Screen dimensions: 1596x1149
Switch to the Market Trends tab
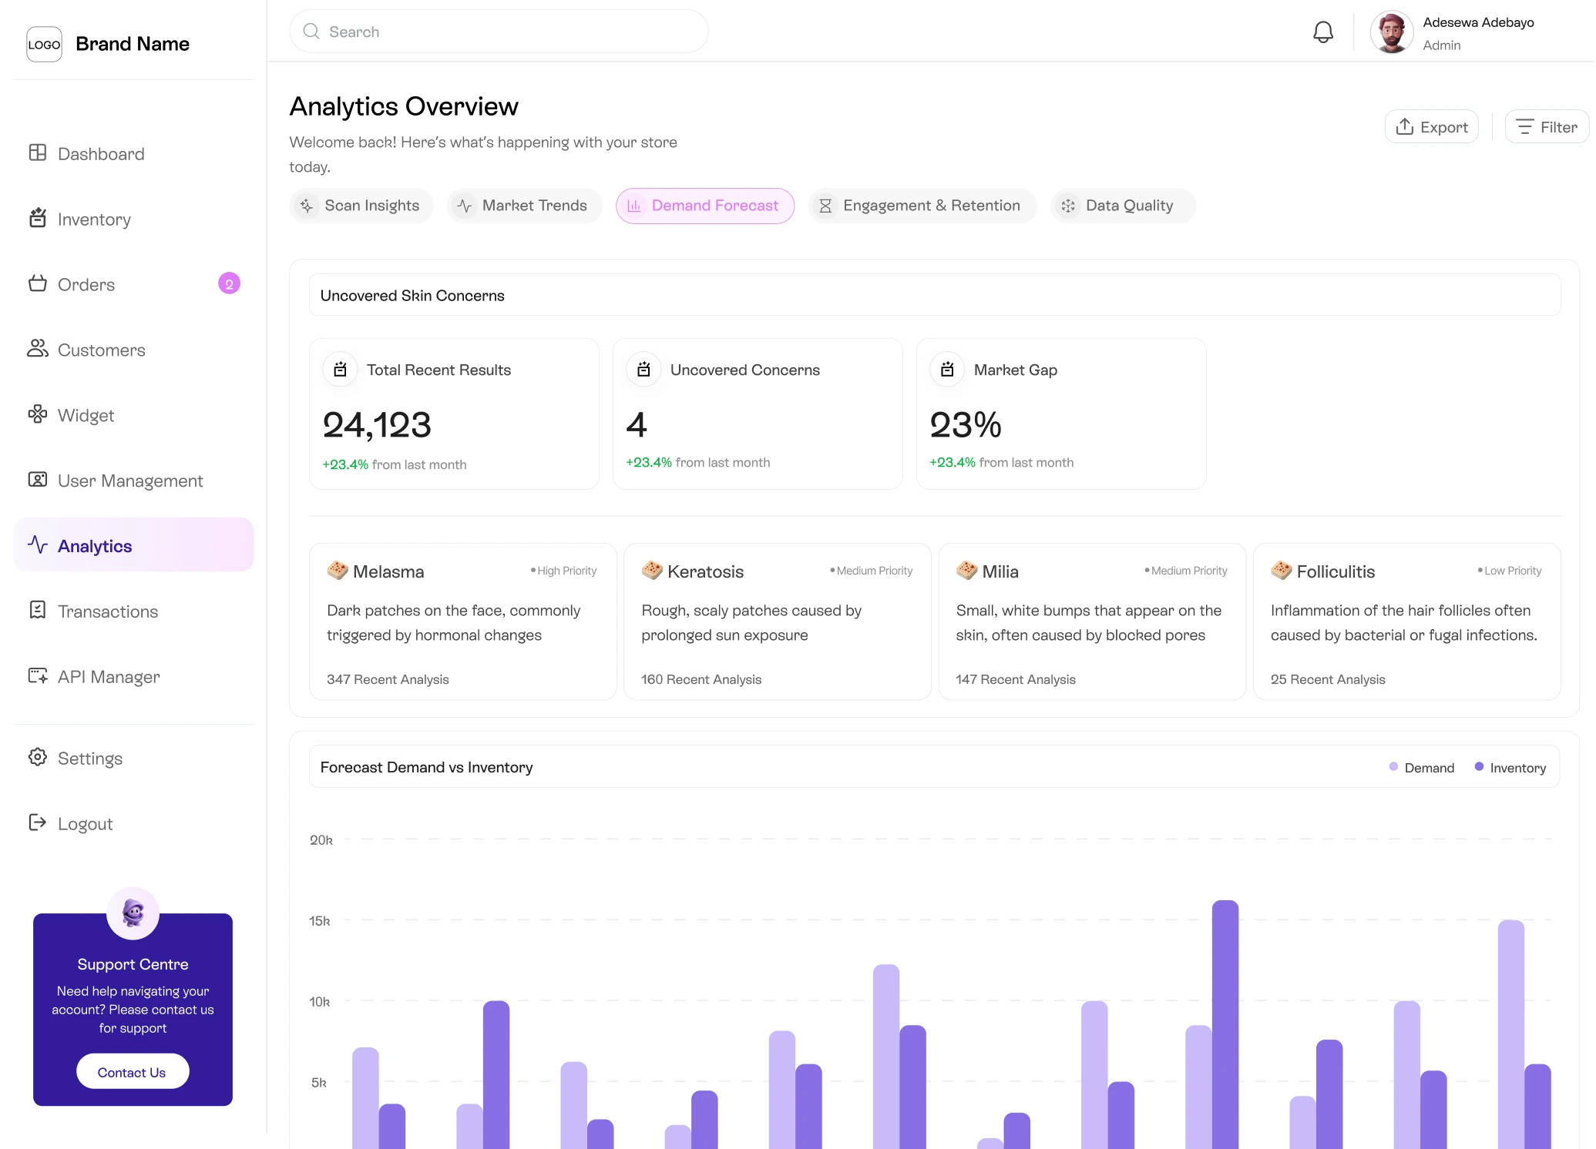point(524,206)
